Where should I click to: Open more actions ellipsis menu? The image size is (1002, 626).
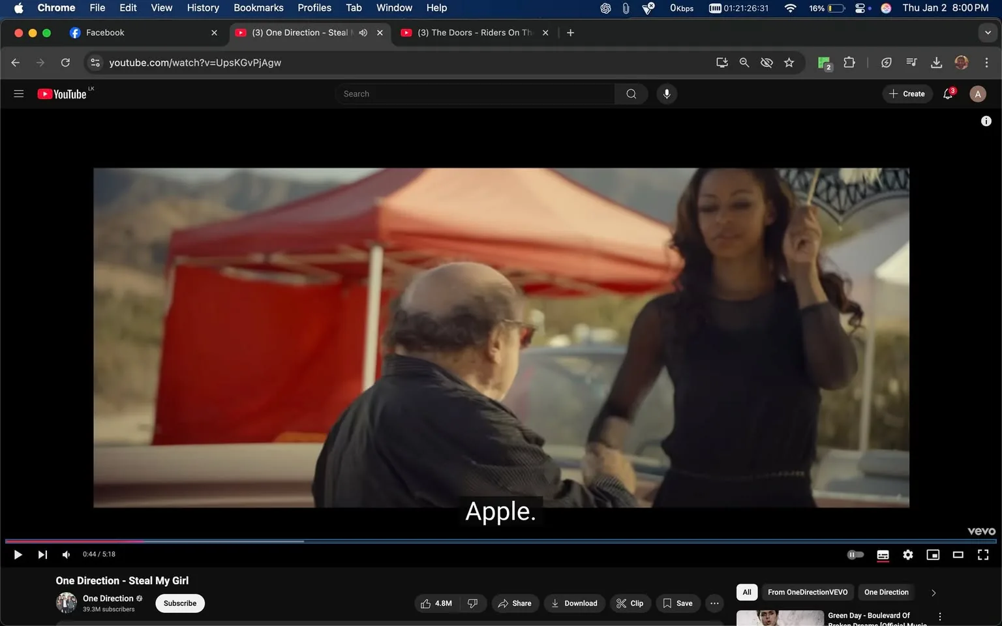tap(714, 603)
